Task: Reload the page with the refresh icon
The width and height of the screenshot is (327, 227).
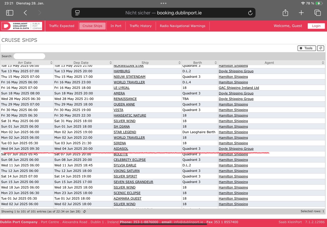Action: click(x=250, y=13)
